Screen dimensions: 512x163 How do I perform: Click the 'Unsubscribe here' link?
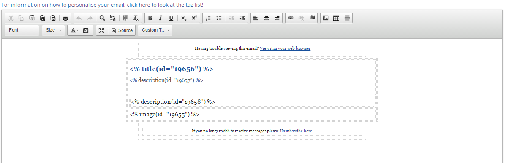coord(296,131)
